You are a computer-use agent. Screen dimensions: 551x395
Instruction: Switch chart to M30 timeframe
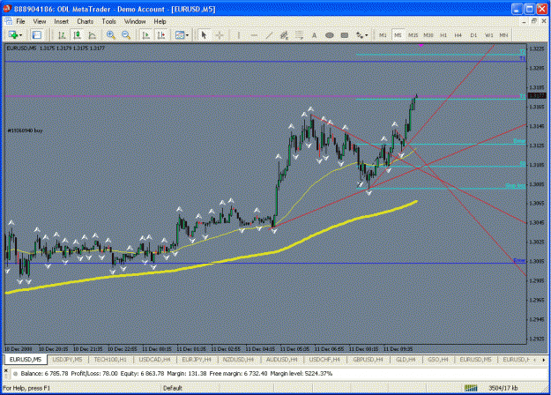coord(428,35)
